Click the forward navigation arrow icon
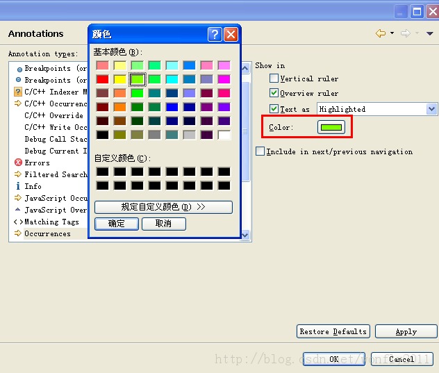The width and height of the screenshot is (439, 373). point(406,33)
